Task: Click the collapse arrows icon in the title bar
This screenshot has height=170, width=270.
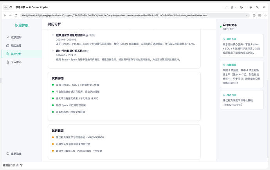Action: click(x=257, y=7)
